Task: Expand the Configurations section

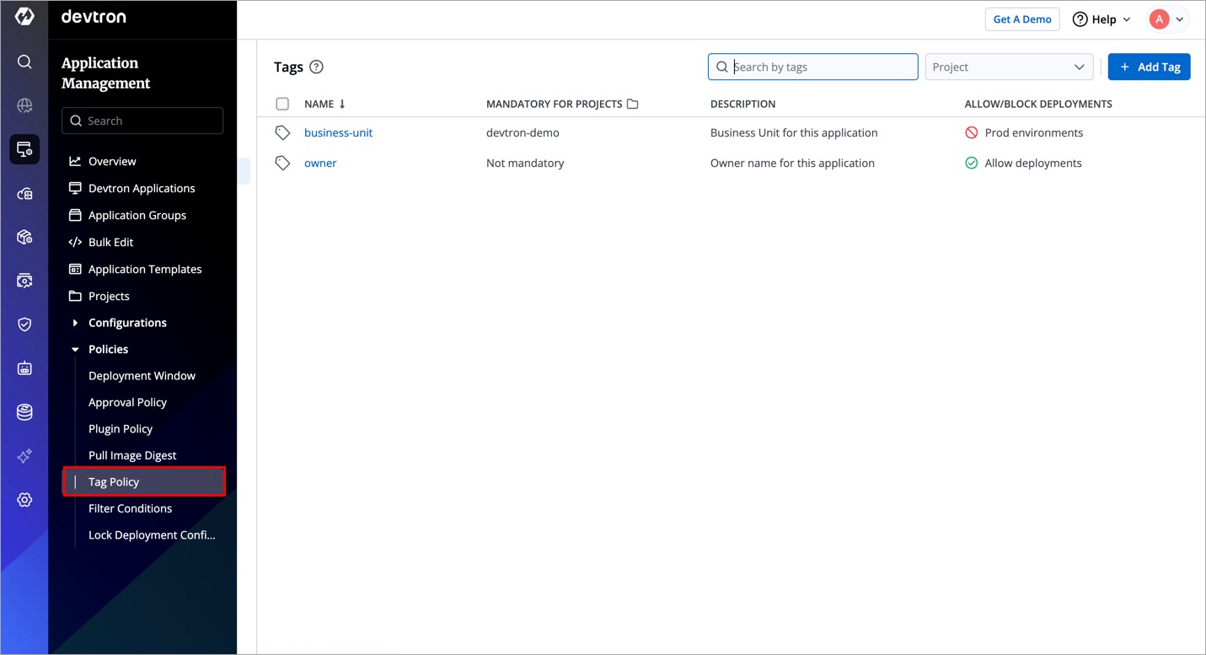Action: [x=126, y=323]
